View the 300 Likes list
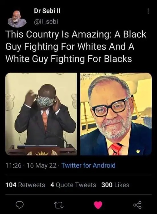The width and height of the screenshot is (157, 214). coord(115,185)
